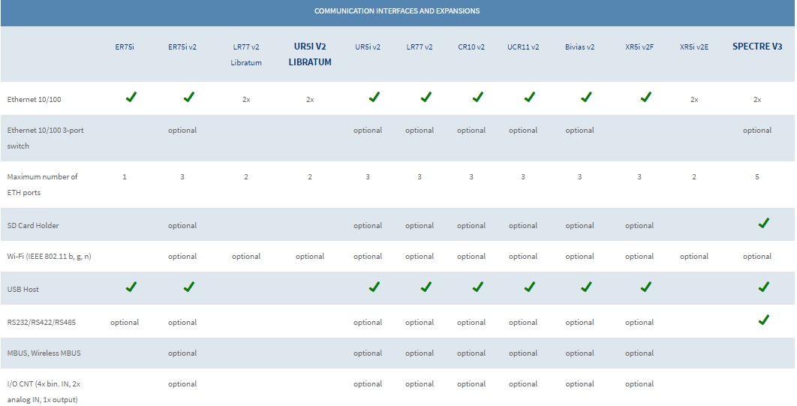Open the SPECTRE V3 column header

(x=757, y=47)
